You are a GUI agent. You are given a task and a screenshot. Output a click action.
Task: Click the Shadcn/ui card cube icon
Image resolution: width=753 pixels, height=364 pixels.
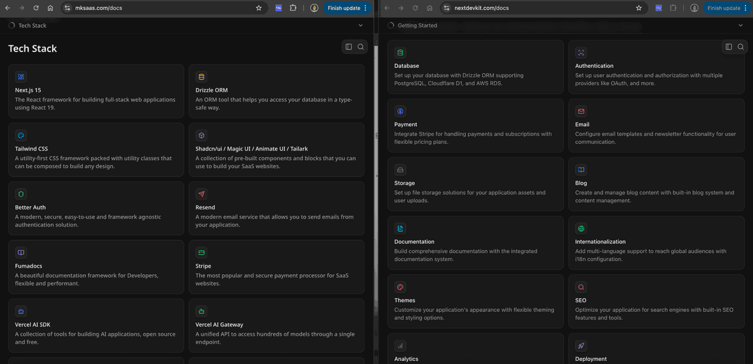click(x=201, y=136)
